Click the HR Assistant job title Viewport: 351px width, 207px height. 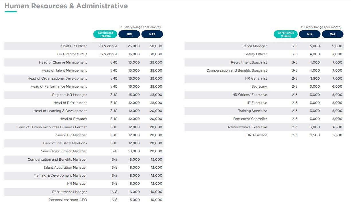256,135
